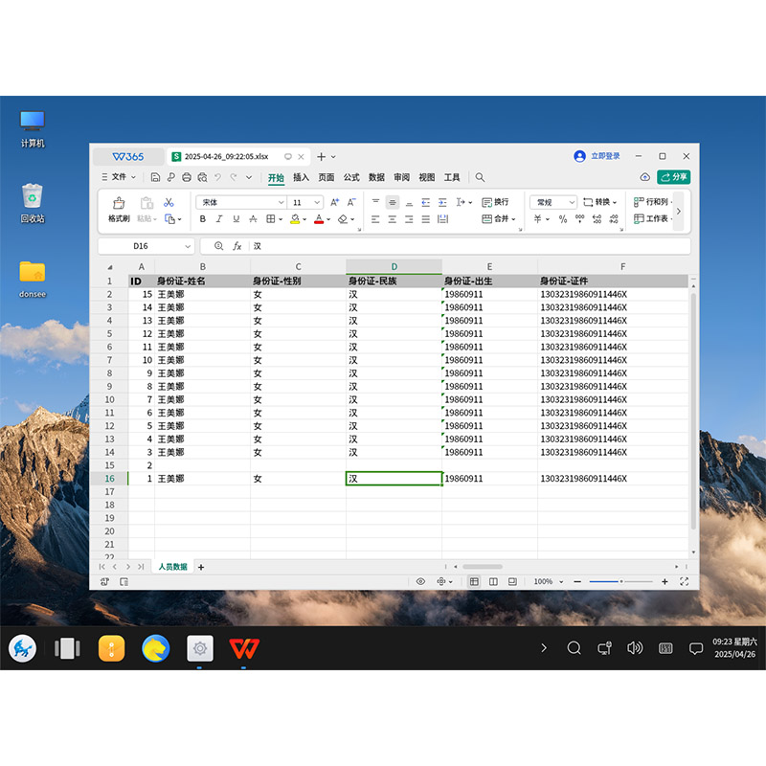The image size is (766, 766).
Task: Click the fx insert function icon
Action: click(x=237, y=246)
